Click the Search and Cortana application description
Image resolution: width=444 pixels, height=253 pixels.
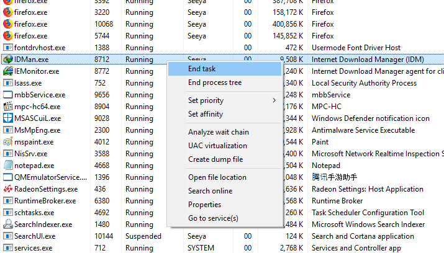(x=363, y=236)
